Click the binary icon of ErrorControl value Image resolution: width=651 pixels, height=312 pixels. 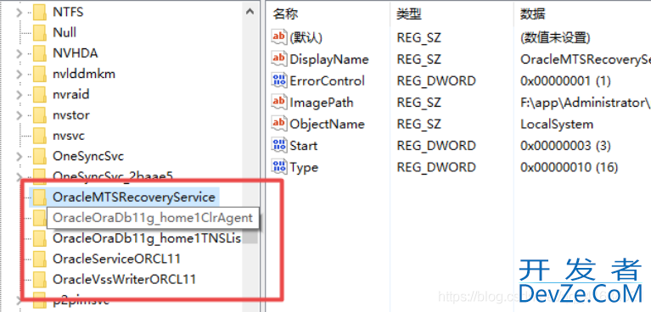[279, 80]
